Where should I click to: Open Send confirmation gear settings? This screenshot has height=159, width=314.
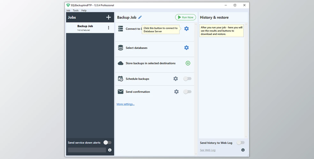coord(176,92)
